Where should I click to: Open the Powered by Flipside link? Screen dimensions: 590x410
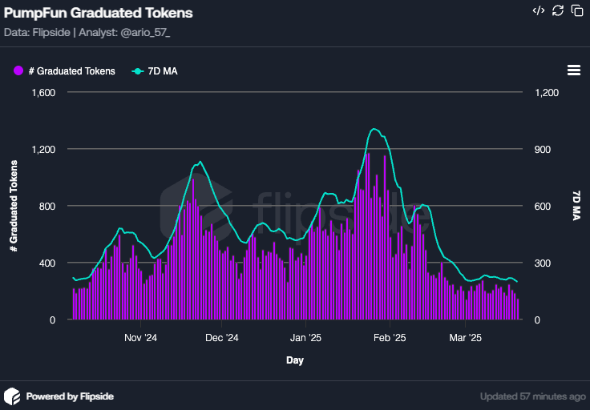70,396
